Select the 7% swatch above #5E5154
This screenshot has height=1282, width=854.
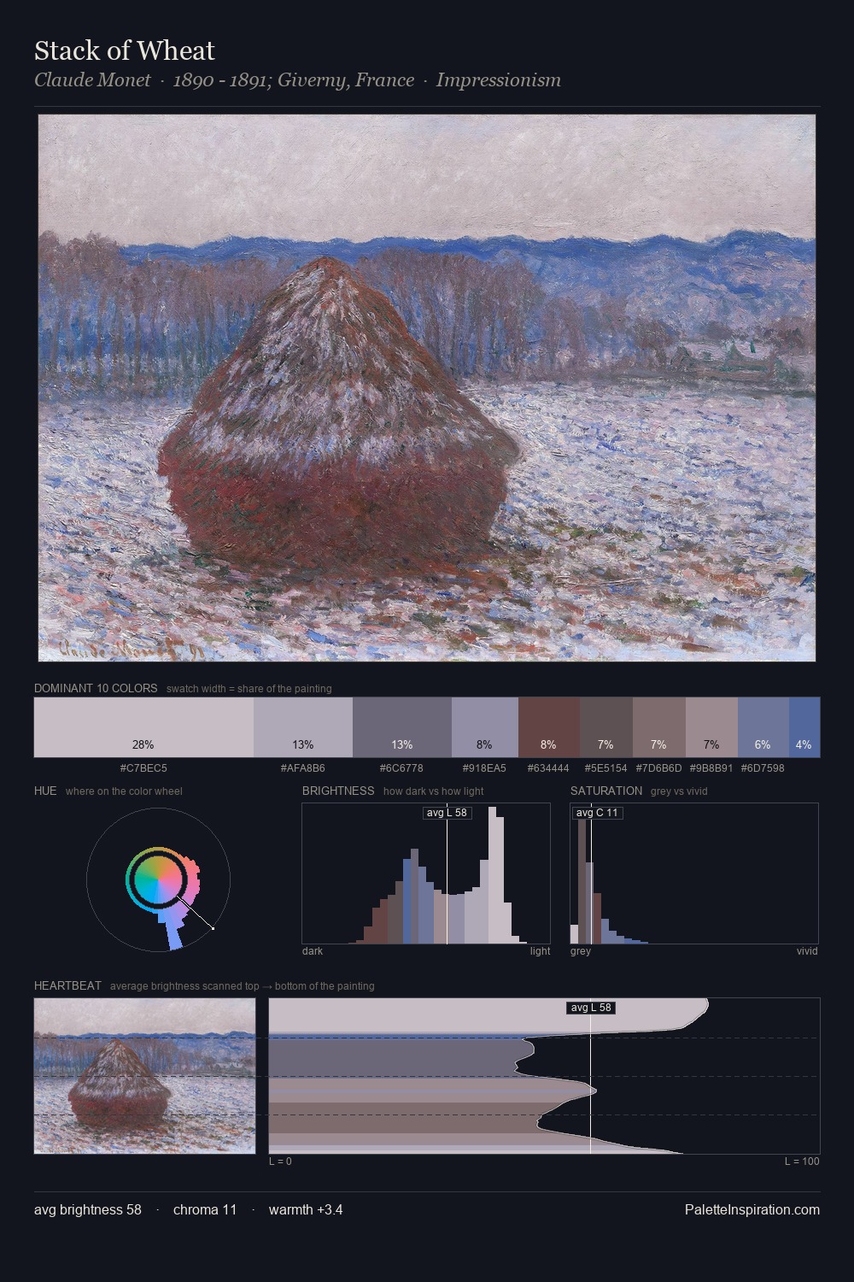(606, 727)
